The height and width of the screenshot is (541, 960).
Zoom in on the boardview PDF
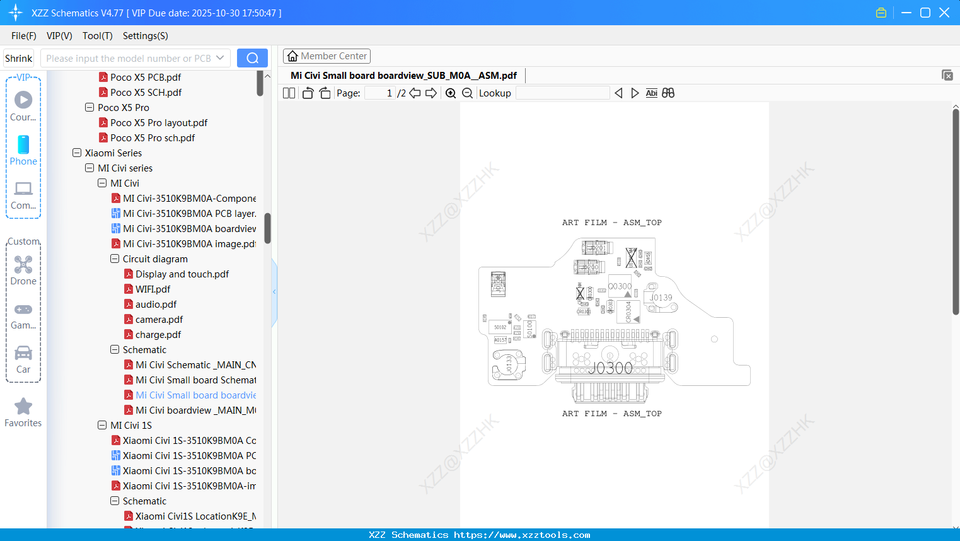tap(451, 93)
